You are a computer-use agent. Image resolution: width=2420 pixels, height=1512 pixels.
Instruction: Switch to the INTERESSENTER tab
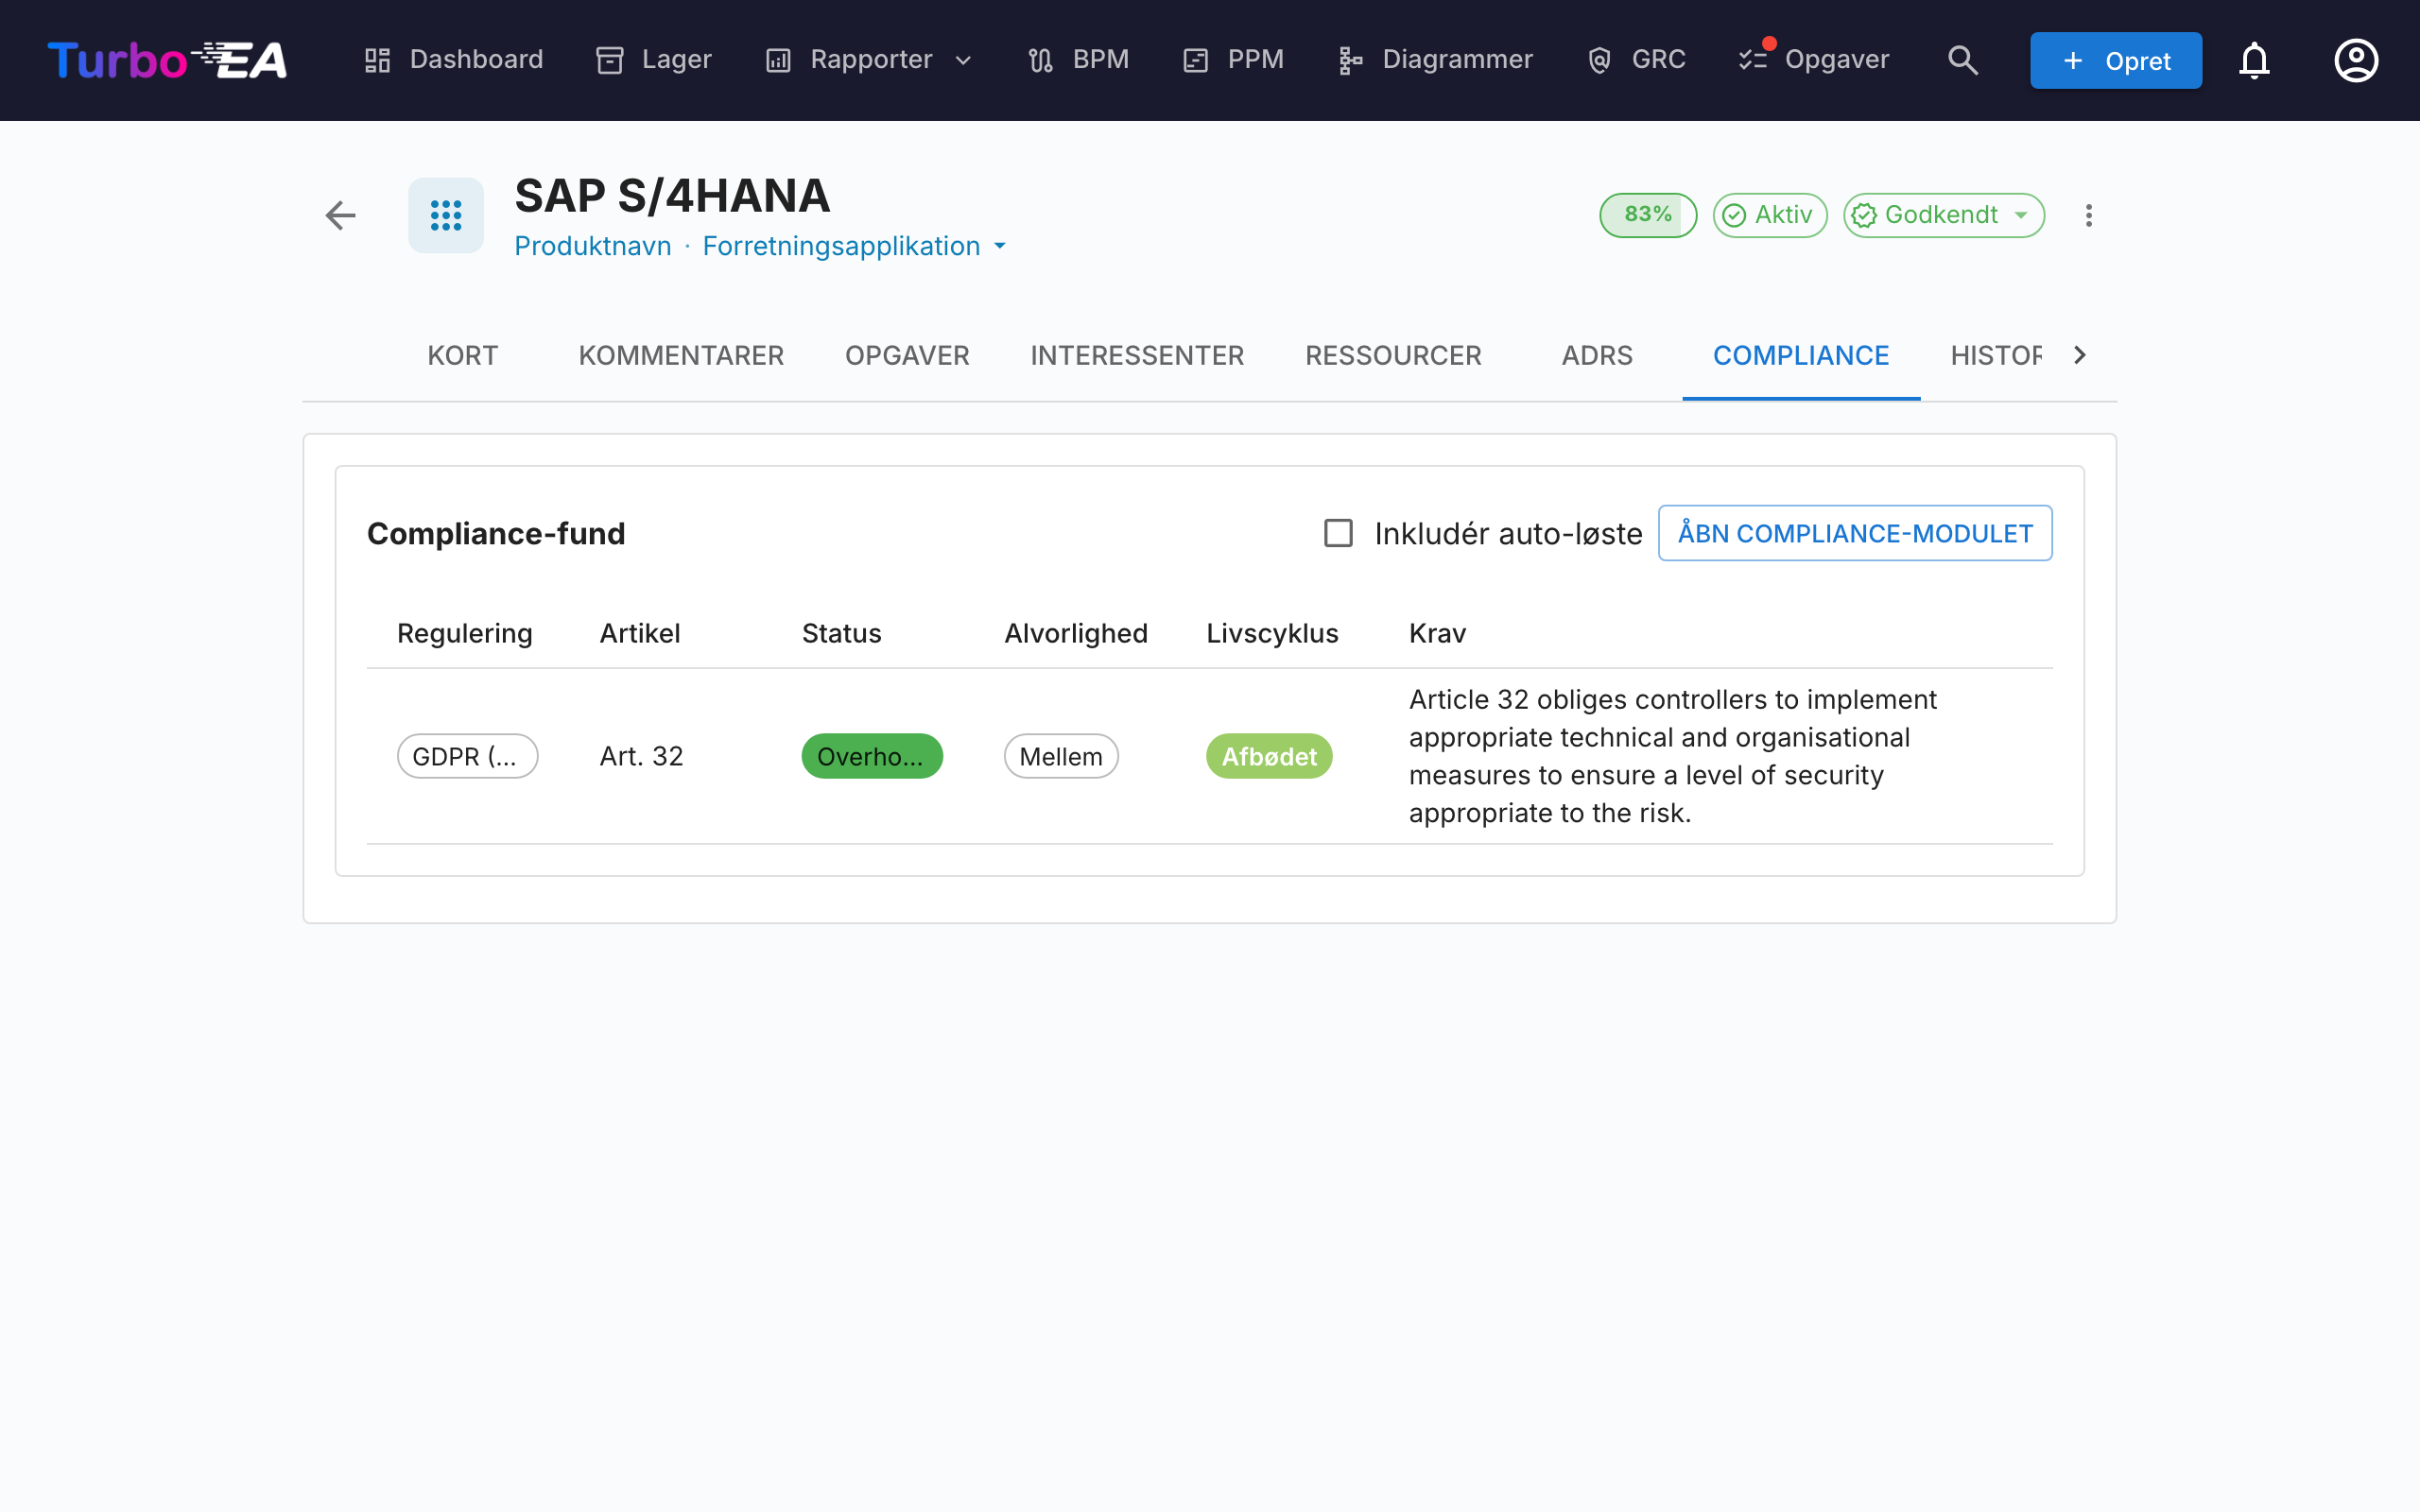click(x=1137, y=356)
